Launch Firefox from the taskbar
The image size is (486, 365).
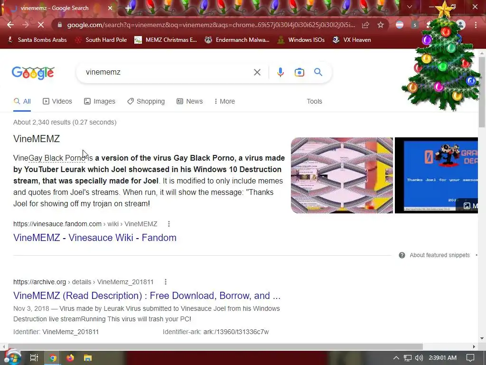pos(70,358)
